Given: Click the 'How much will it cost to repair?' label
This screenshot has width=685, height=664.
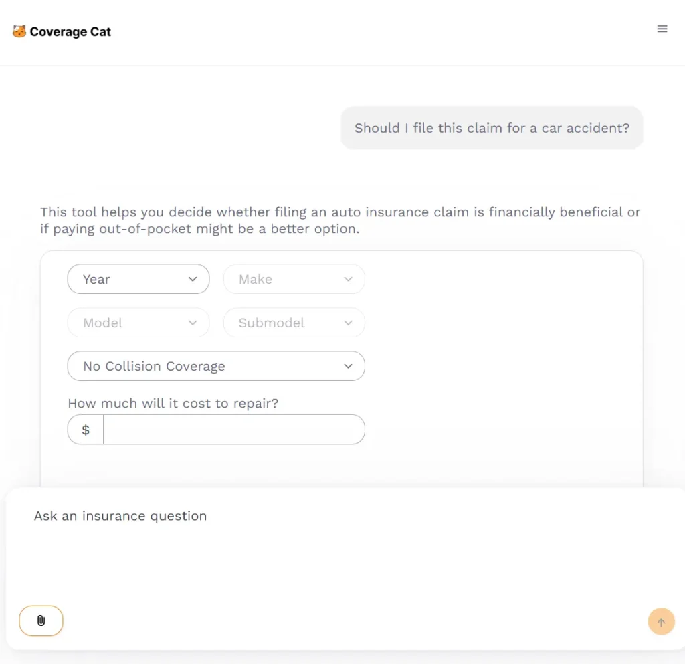Looking at the screenshot, I should tap(173, 403).
